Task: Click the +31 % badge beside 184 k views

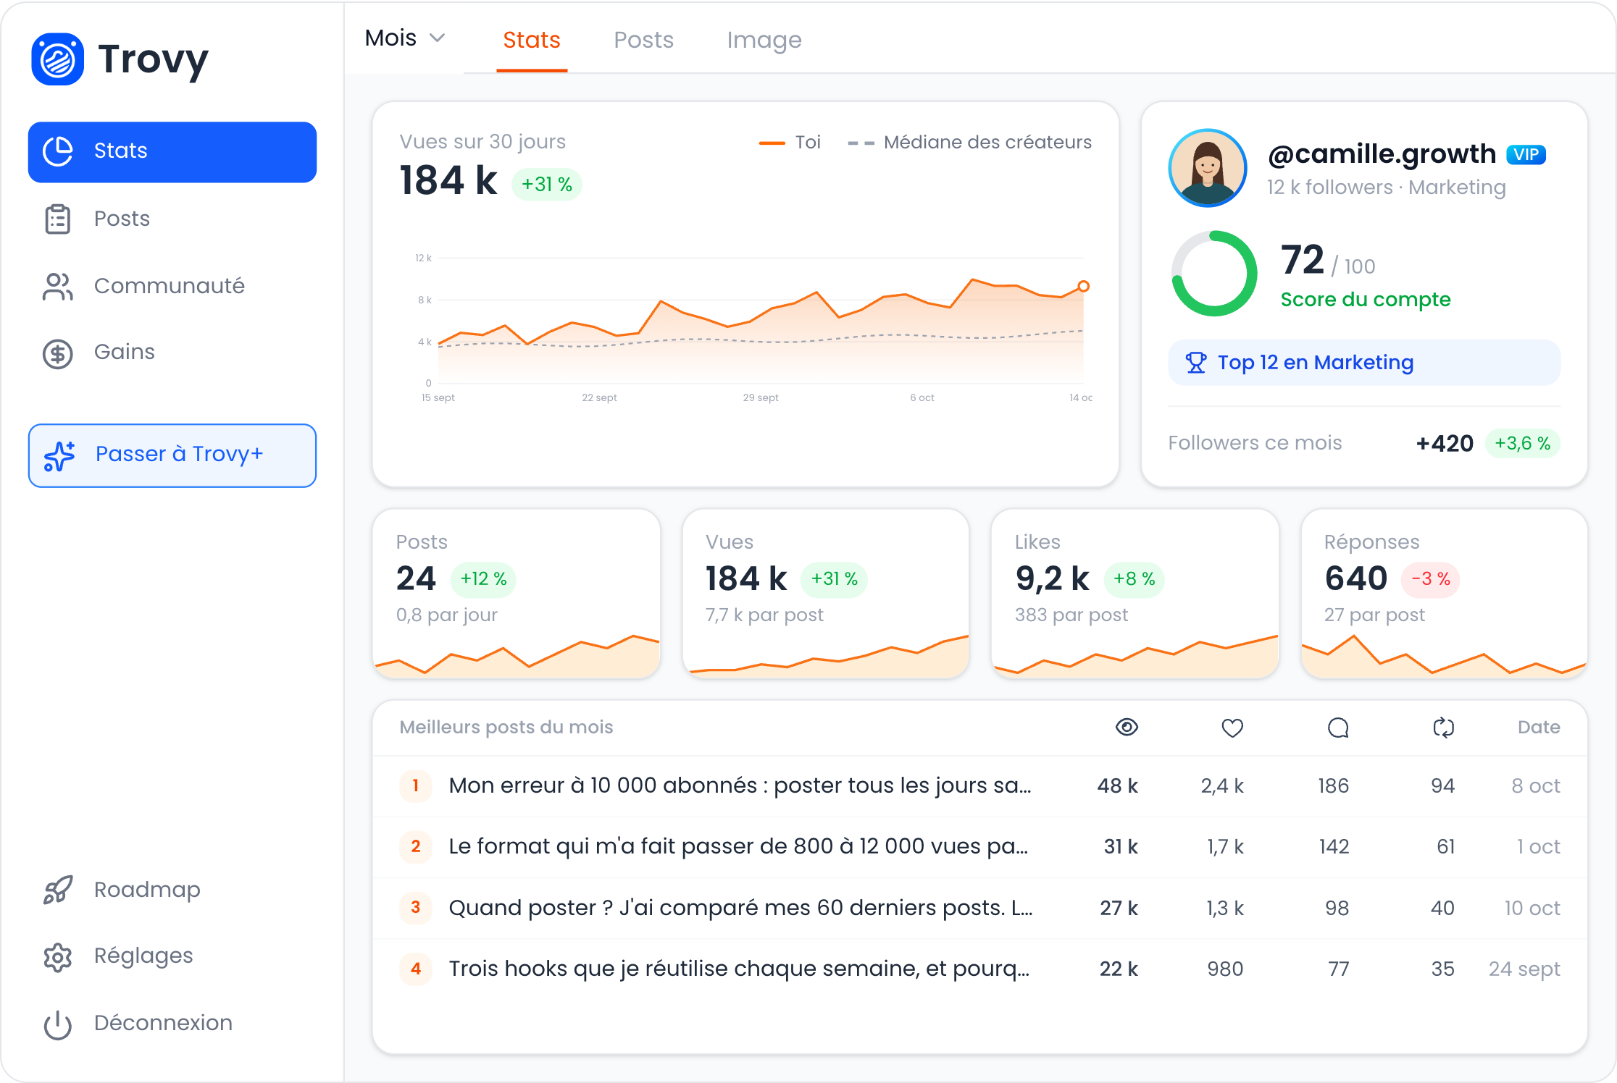Action: pyautogui.click(x=547, y=185)
